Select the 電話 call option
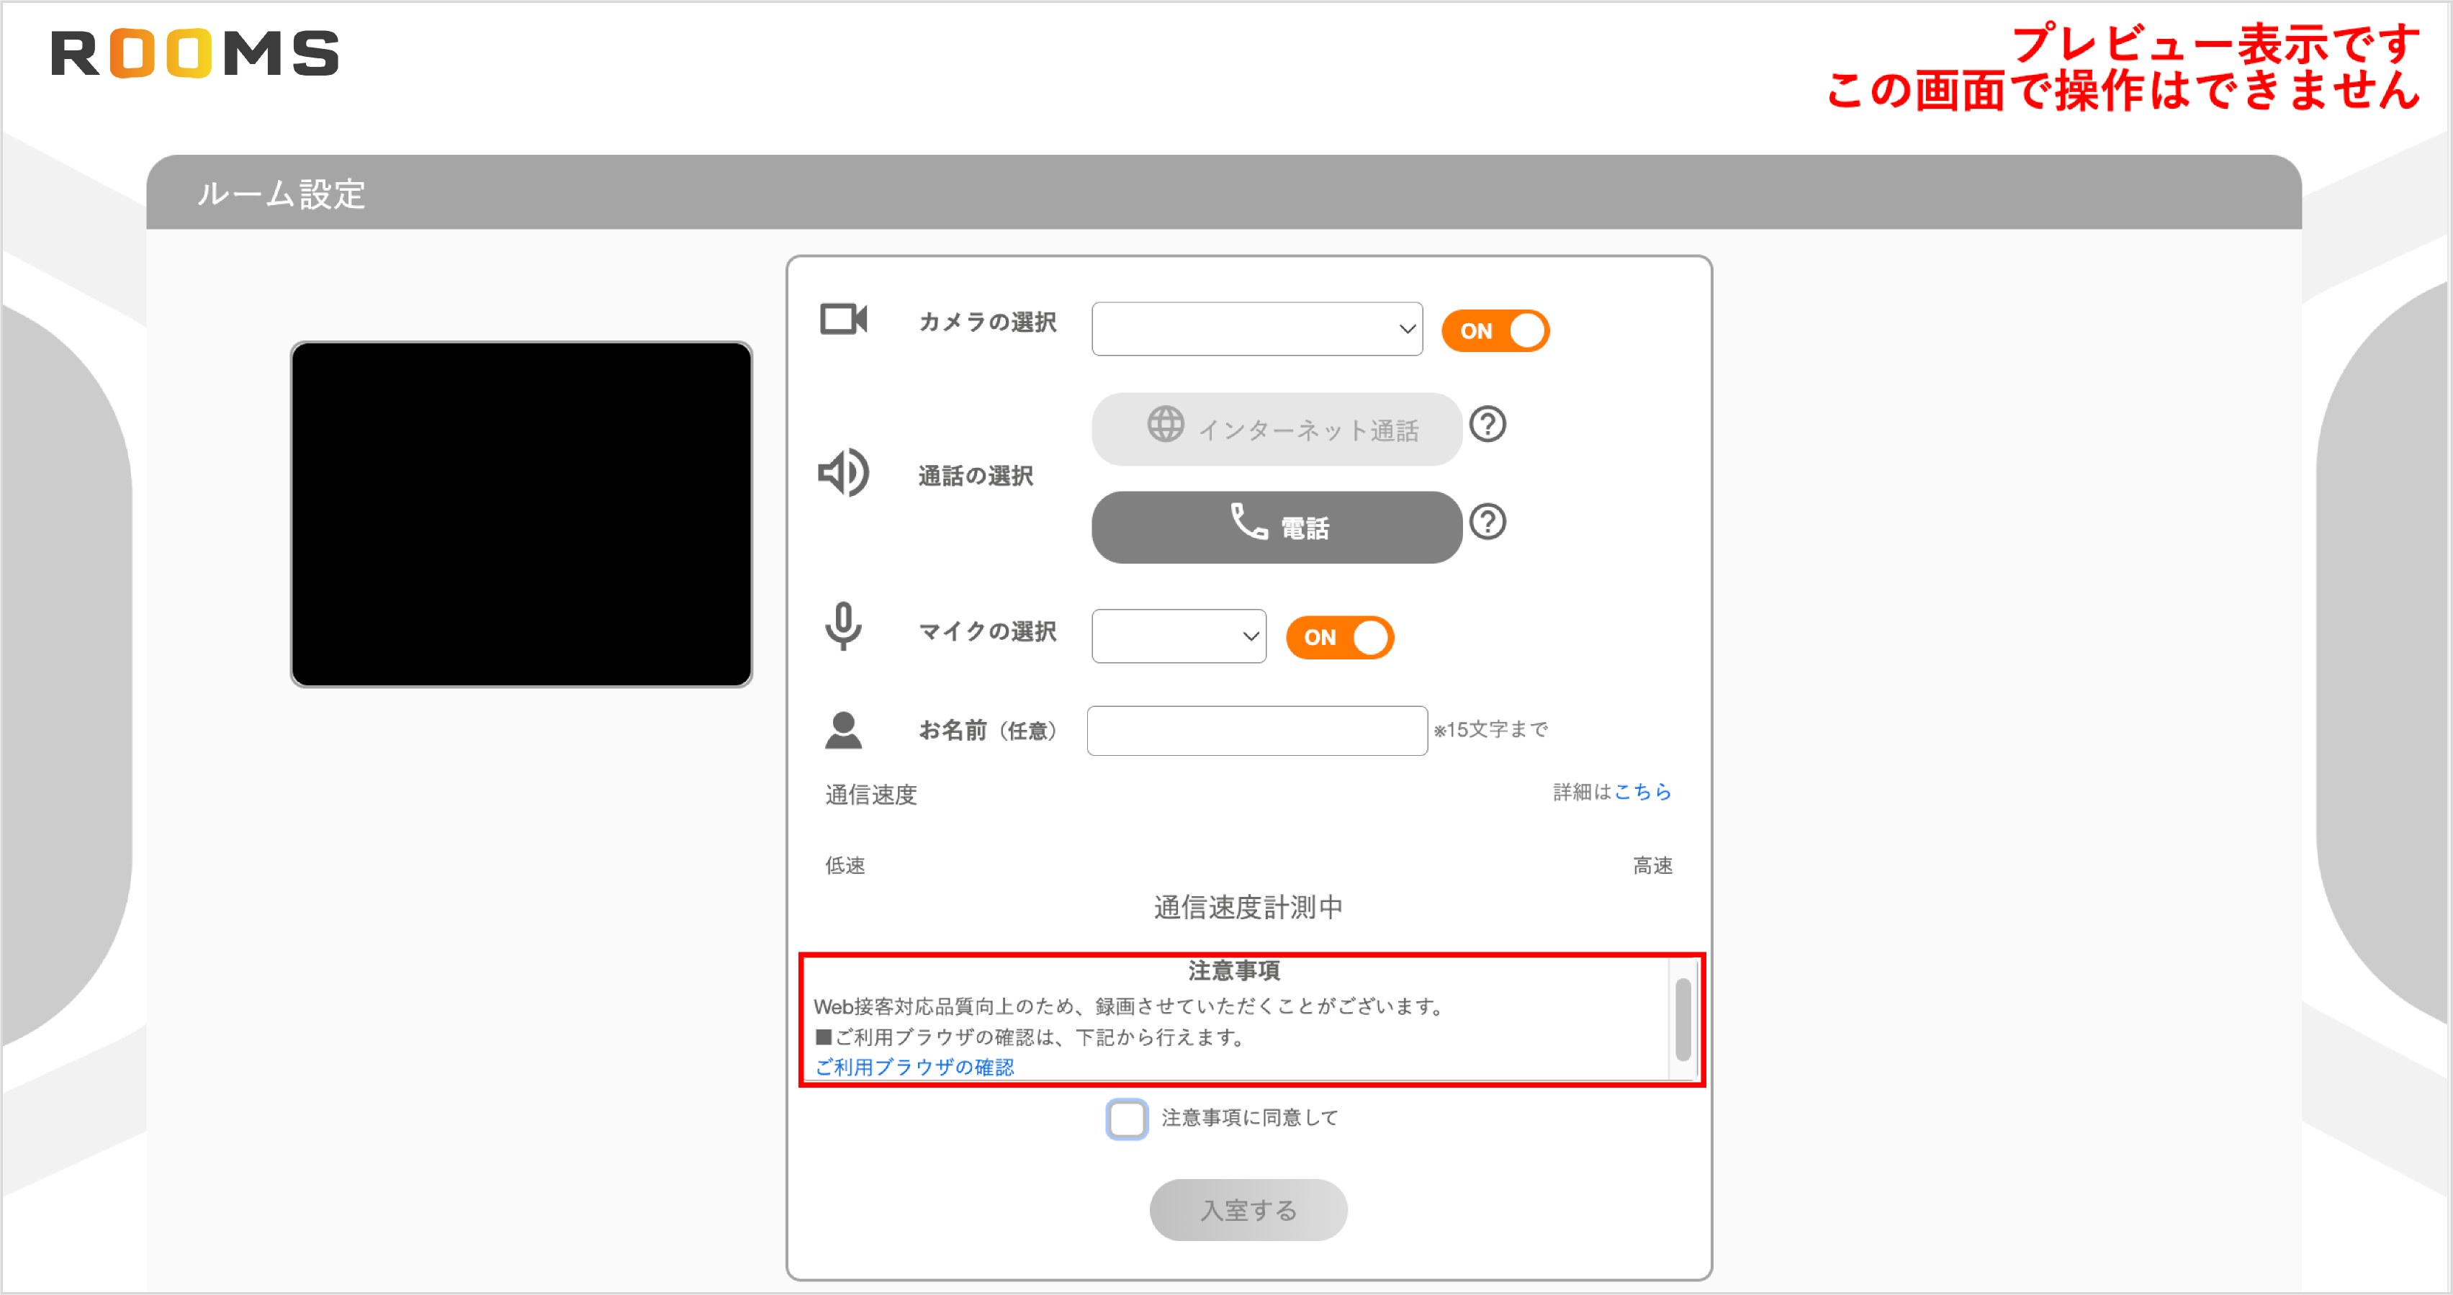This screenshot has height=1295, width=2453. [1276, 527]
